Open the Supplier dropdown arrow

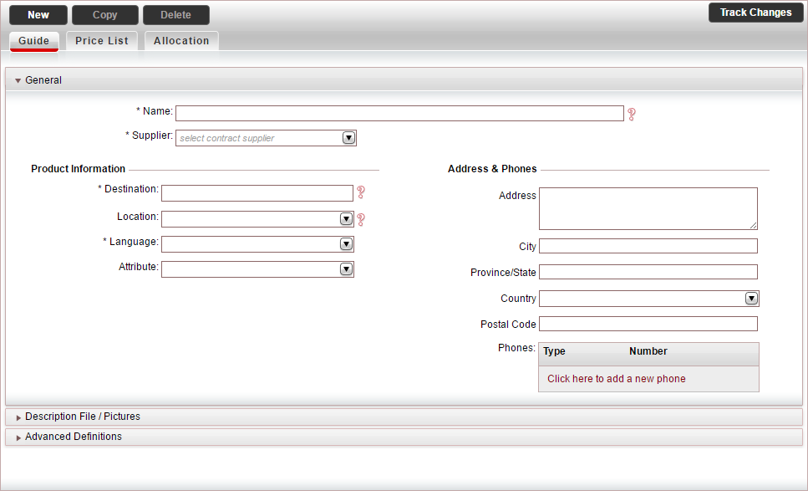click(x=349, y=138)
